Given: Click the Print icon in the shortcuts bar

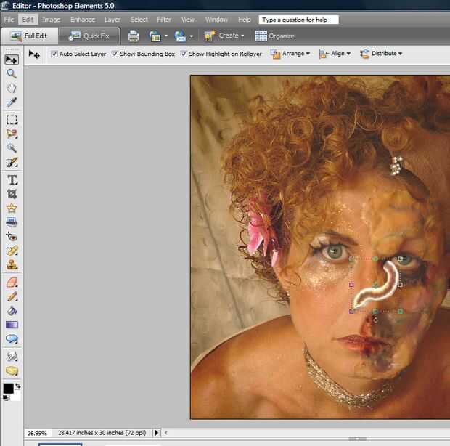Looking at the screenshot, I should 133,36.
